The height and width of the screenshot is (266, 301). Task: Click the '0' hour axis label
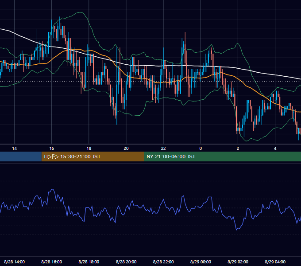coord(201,149)
